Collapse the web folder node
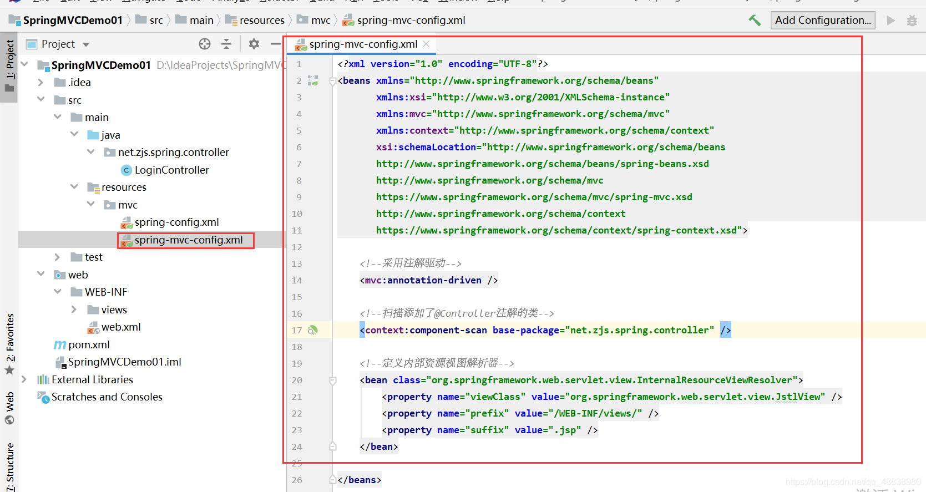926x492 pixels. [x=41, y=275]
